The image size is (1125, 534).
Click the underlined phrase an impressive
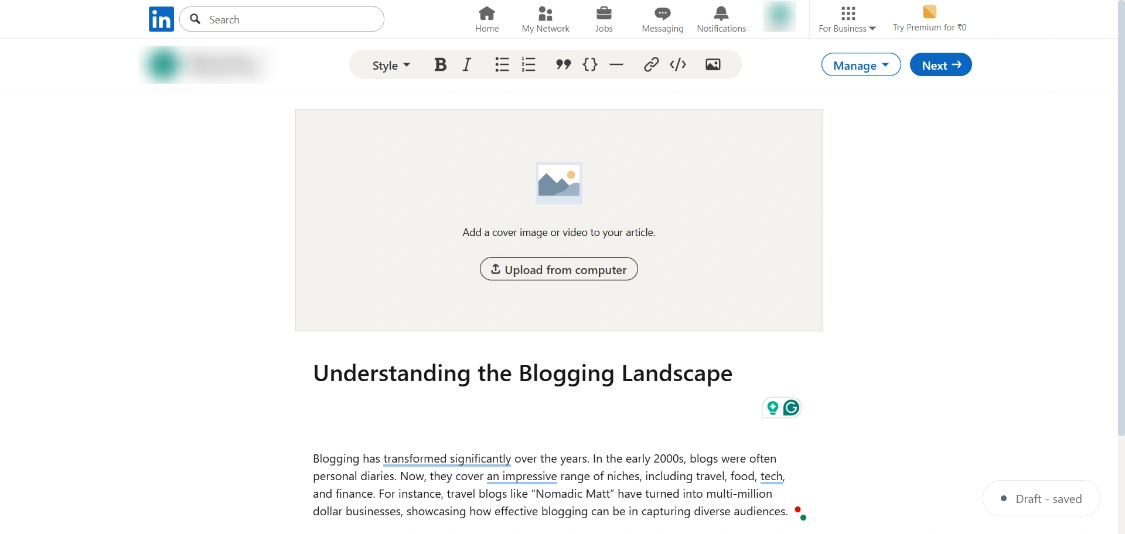point(521,477)
